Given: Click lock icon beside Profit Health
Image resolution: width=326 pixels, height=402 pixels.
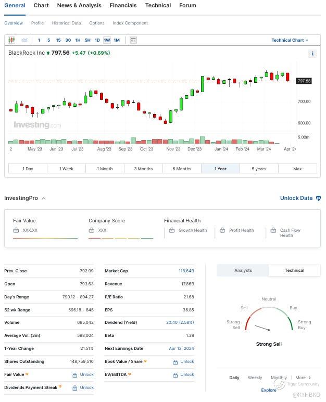Looking at the screenshot, I should click(222, 230).
